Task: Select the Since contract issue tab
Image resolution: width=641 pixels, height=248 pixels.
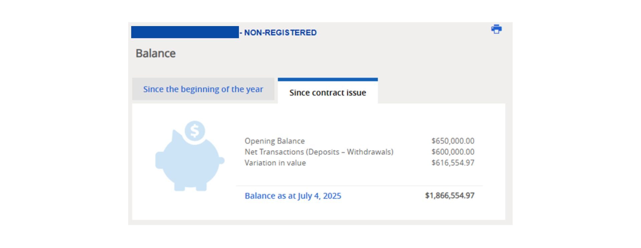Action: 328,92
